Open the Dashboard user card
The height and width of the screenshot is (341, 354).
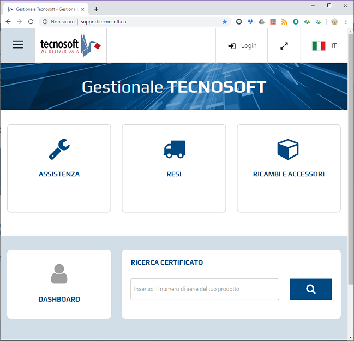coord(59,284)
